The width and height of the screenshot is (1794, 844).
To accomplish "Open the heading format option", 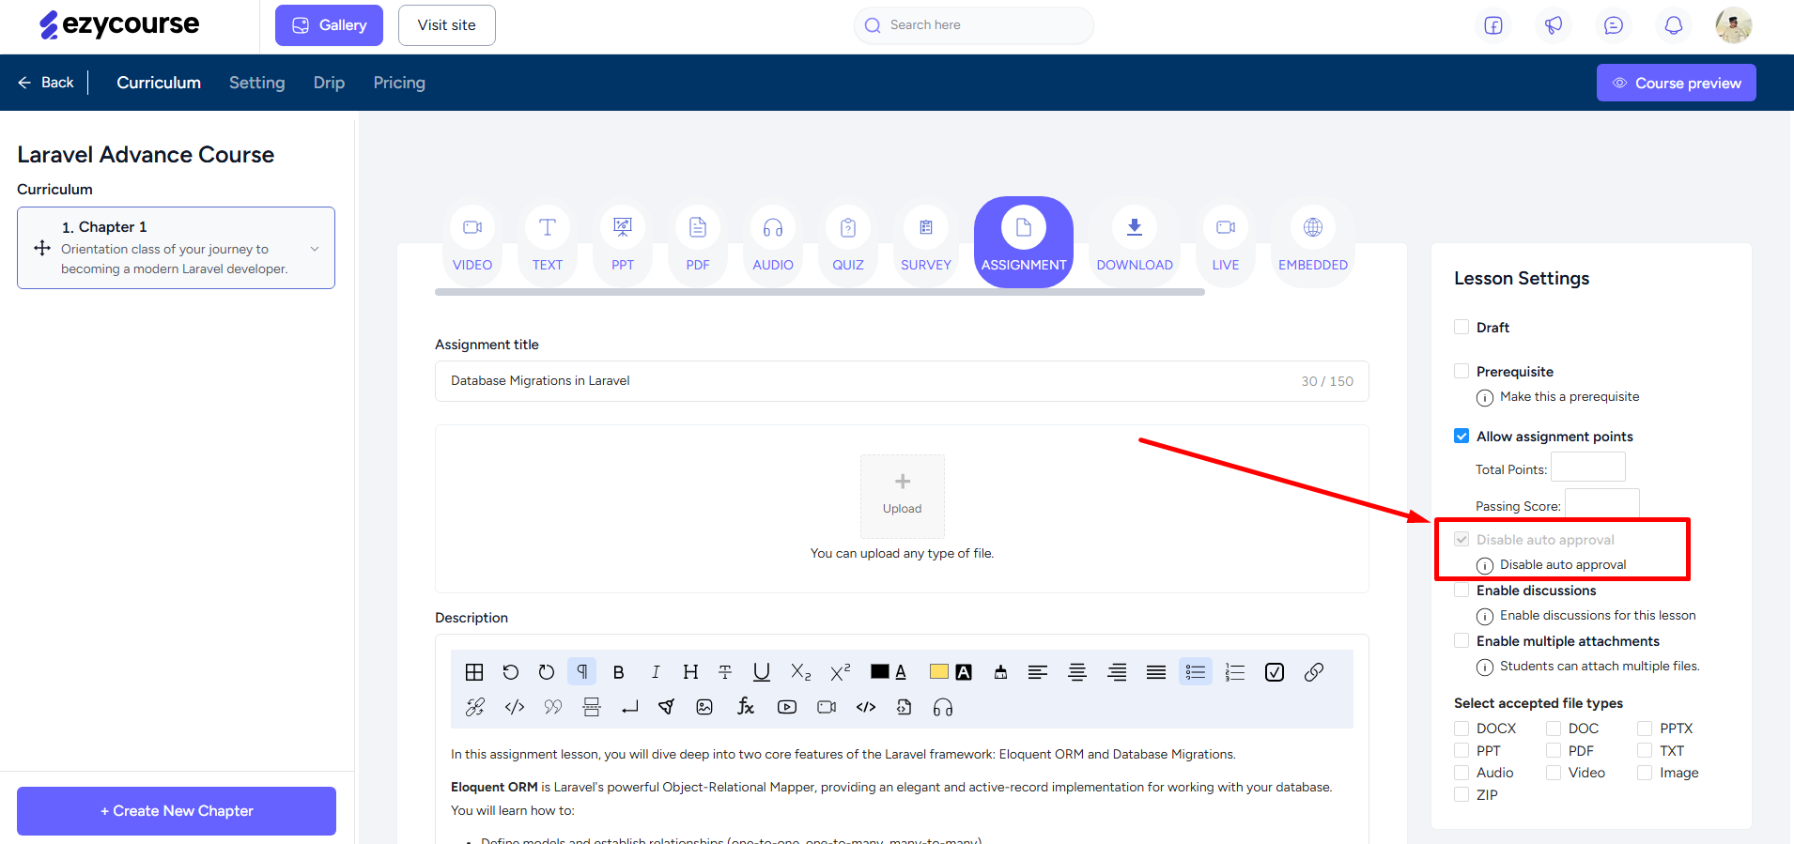I will click(690, 672).
